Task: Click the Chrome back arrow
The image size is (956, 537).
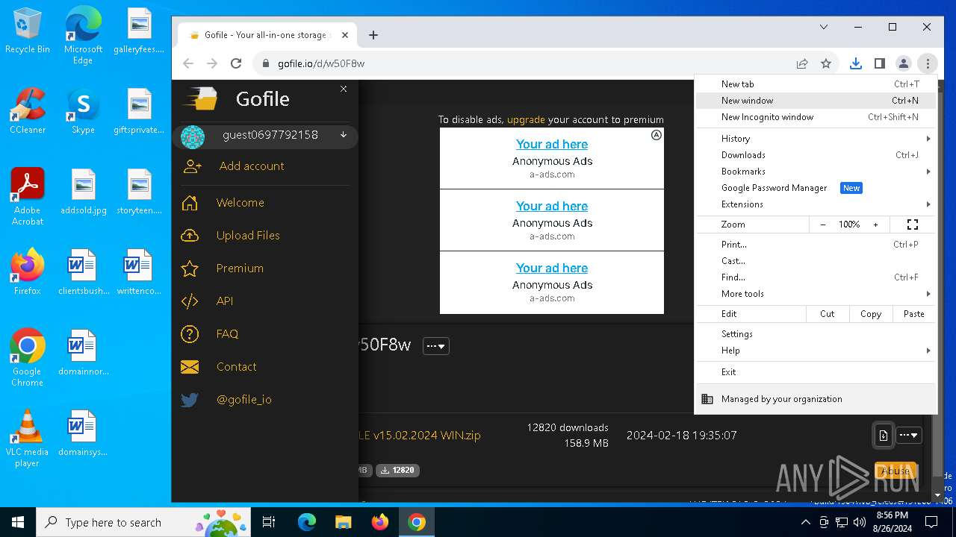Action: (x=188, y=63)
